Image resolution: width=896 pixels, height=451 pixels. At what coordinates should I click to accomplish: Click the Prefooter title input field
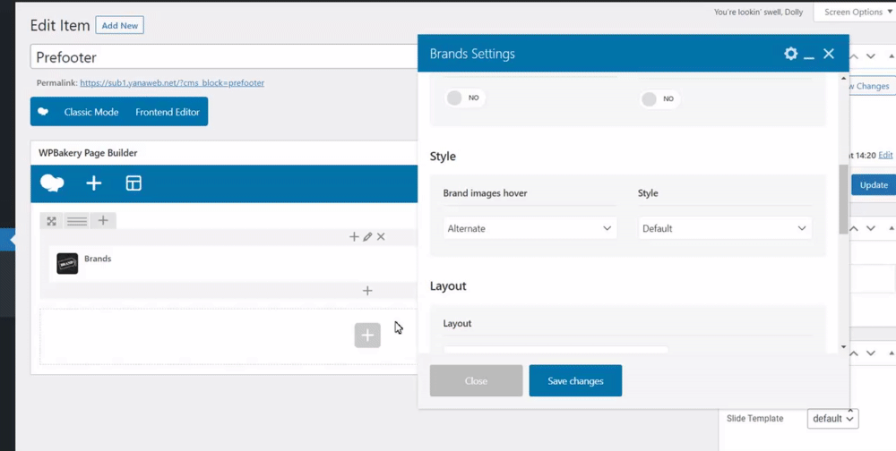(224, 57)
